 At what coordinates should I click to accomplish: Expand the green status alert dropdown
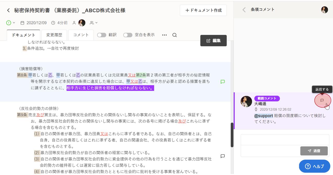click(10, 23)
